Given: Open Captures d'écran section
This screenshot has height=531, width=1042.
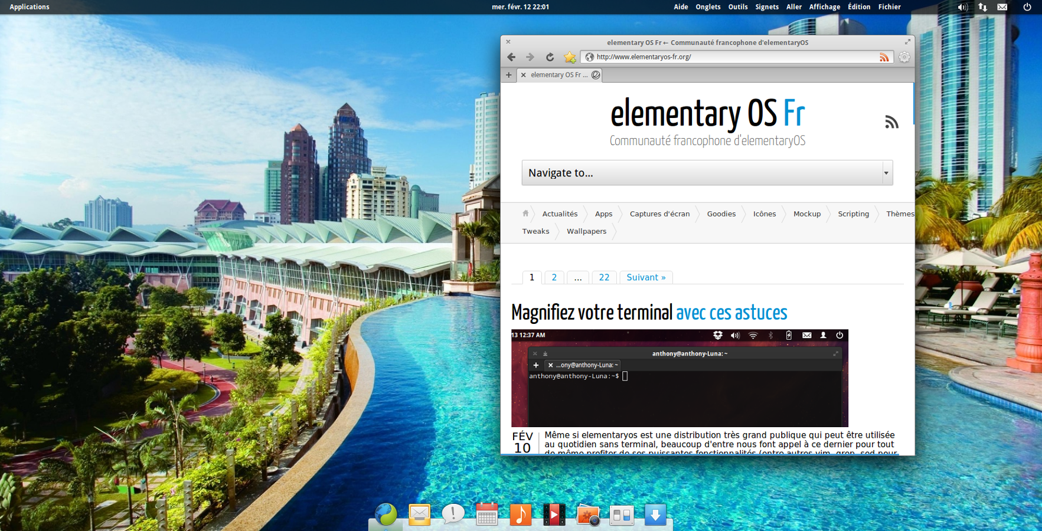Looking at the screenshot, I should (659, 214).
